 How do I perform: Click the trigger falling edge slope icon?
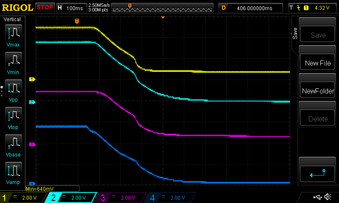pyautogui.click(x=299, y=8)
